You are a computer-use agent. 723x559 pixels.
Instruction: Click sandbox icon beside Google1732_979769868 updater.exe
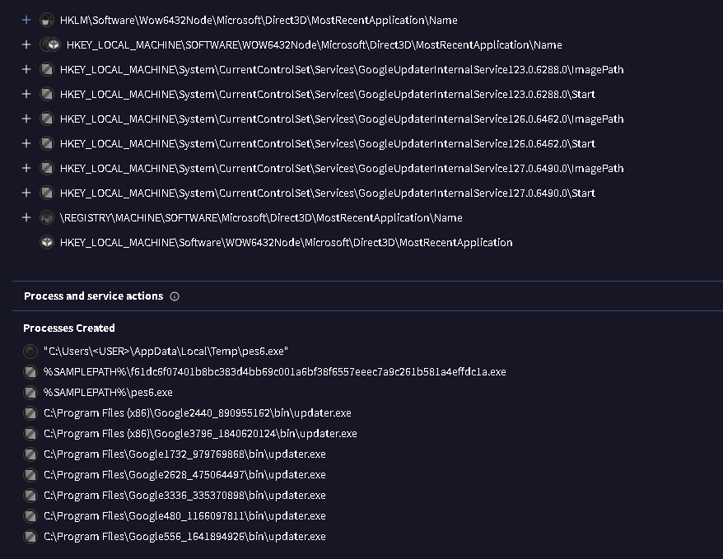pyautogui.click(x=30, y=454)
